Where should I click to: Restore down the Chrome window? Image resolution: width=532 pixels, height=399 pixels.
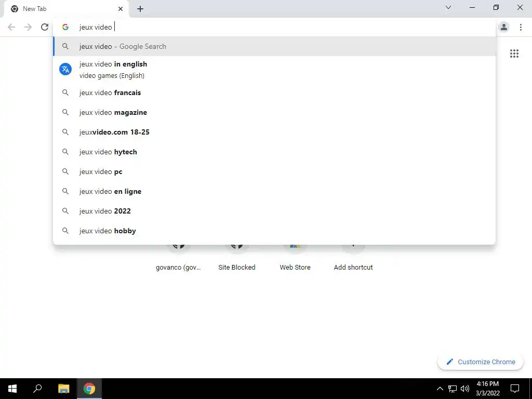[496, 7]
